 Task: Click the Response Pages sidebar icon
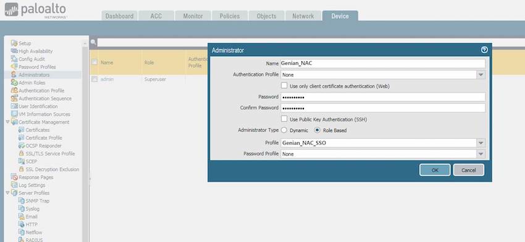pyautogui.click(x=14, y=177)
